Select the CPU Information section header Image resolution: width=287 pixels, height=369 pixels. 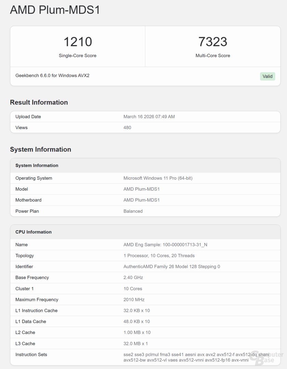click(33, 232)
